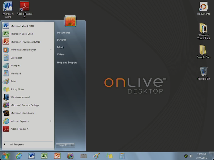Select Adobe Reader X desktop shortcut
Image resolution: width=214 pixels, height=160 pixels.
[x=24, y=10]
